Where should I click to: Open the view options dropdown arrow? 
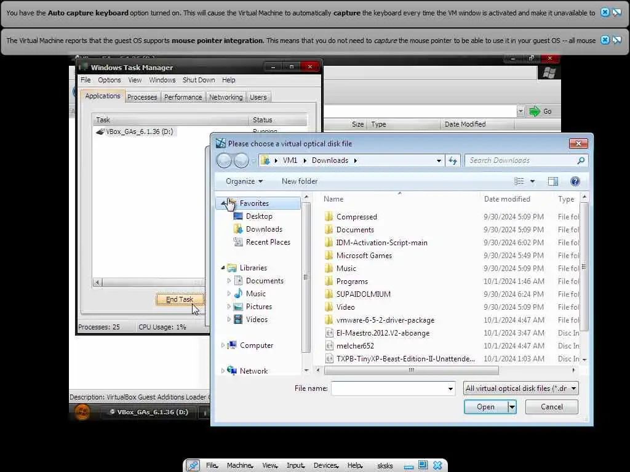pyautogui.click(x=532, y=181)
